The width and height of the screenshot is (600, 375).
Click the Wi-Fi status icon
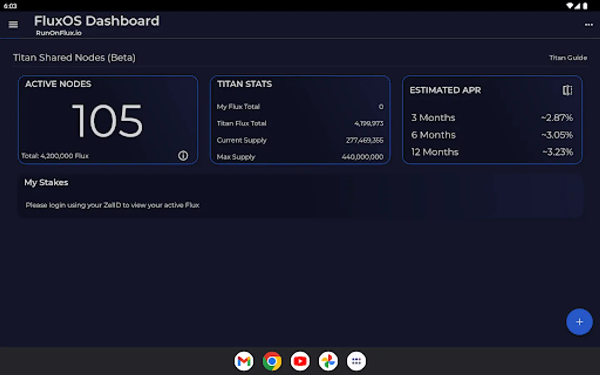(570, 6)
